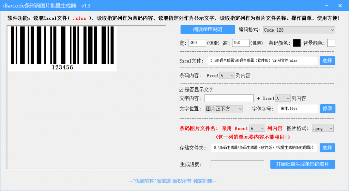Click the red <这一列的单元格内容不能相同!> warning

click(x=253, y=137)
